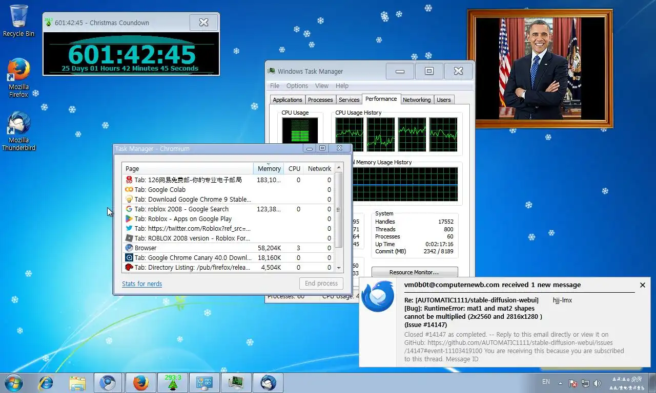The width and height of the screenshot is (656, 393).
Task: Click the process list scroll-up arrow
Action: tap(338, 168)
